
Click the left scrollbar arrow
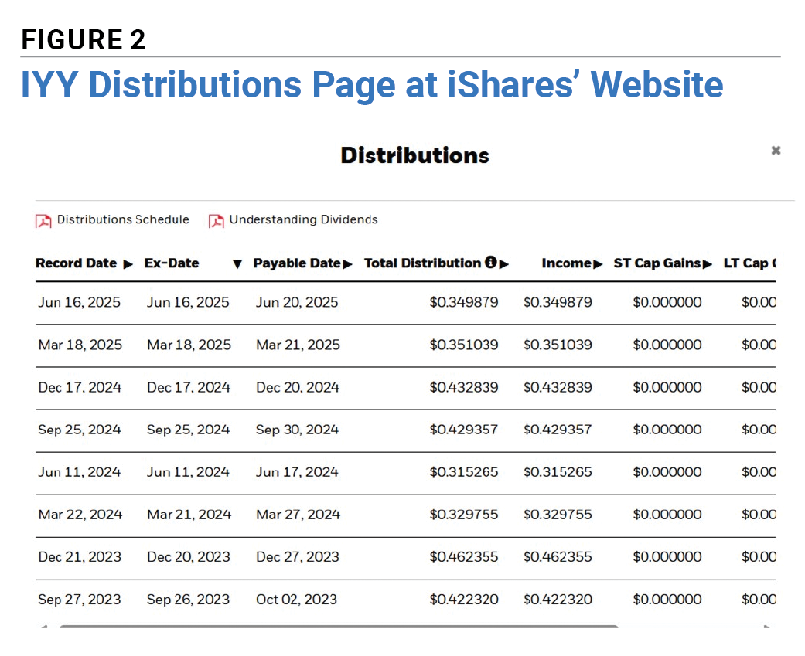[x=44, y=626]
